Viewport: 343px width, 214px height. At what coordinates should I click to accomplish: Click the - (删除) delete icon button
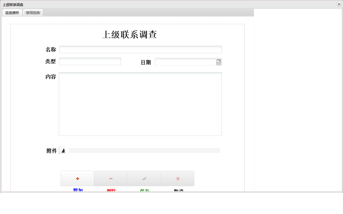111,178
